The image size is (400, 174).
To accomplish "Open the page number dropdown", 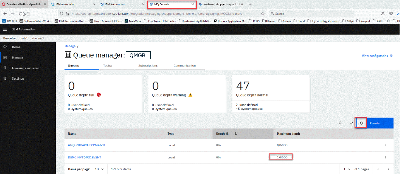I will tap(347, 169).
